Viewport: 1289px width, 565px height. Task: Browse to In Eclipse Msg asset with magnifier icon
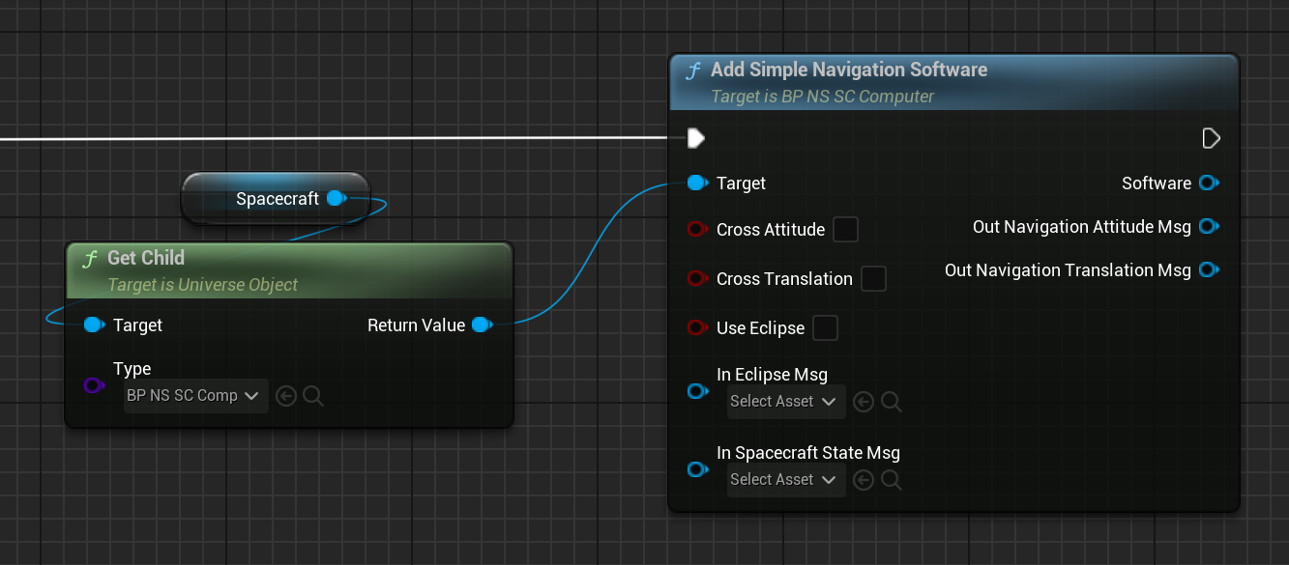pos(892,402)
